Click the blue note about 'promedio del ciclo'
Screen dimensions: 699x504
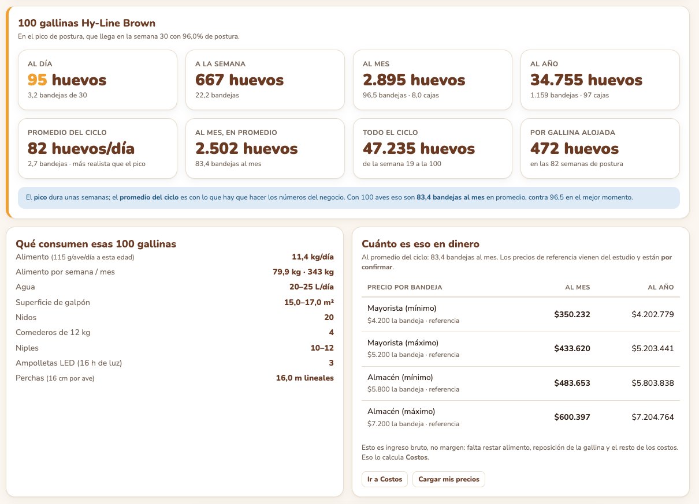pyautogui.click(x=349, y=197)
